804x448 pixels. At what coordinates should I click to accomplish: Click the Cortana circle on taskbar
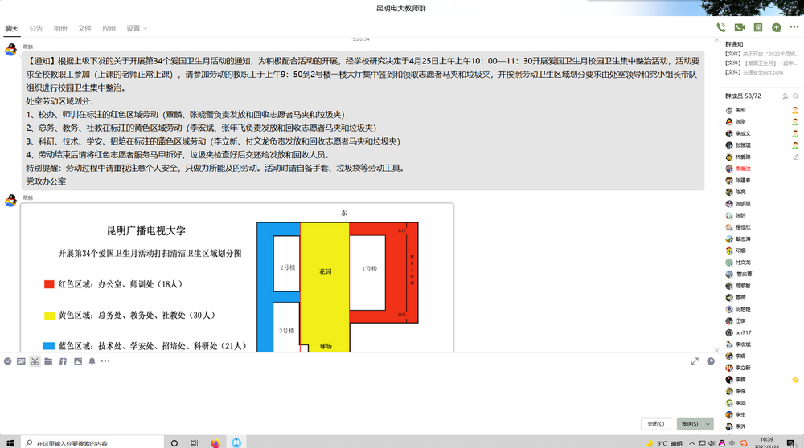coord(174,443)
